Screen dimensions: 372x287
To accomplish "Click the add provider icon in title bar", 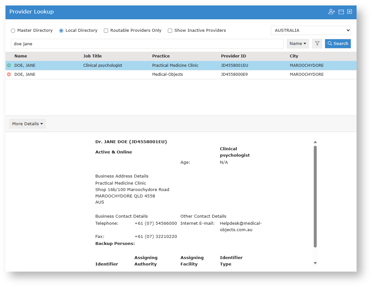I will pyautogui.click(x=331, y=12).
